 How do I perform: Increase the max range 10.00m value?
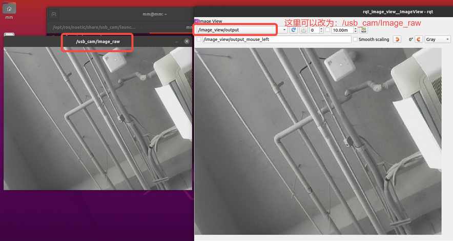[356, 28]
